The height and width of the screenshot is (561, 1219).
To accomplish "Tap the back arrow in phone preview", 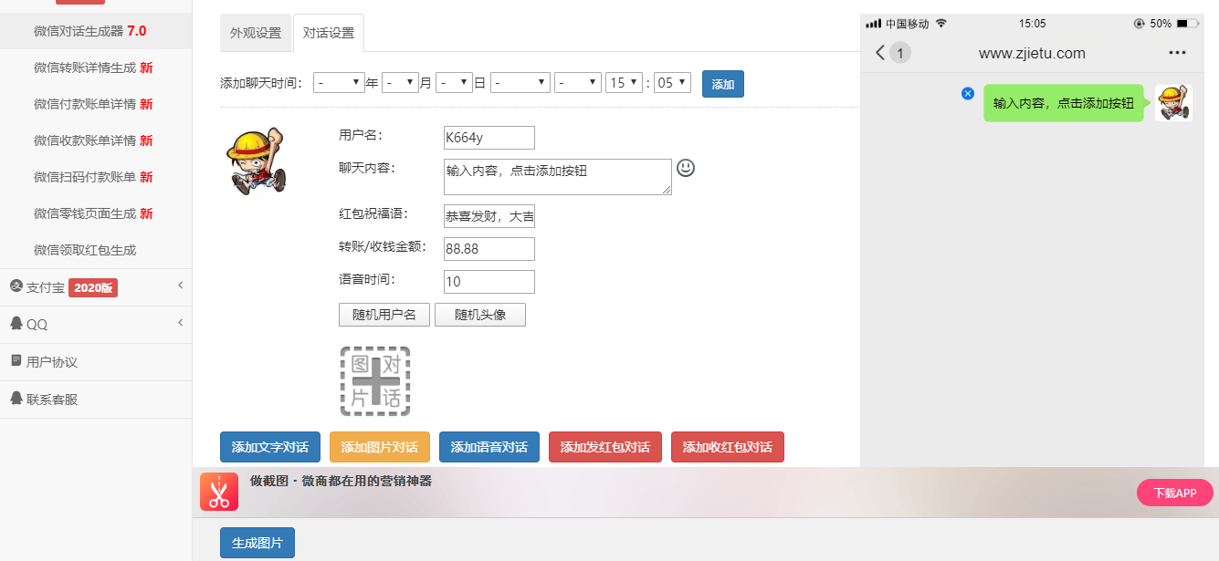I will (x=880, y=53).
